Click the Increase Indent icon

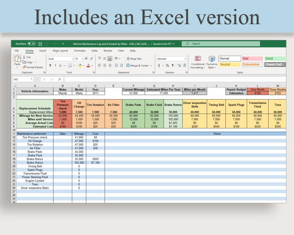tap(121, 66)
